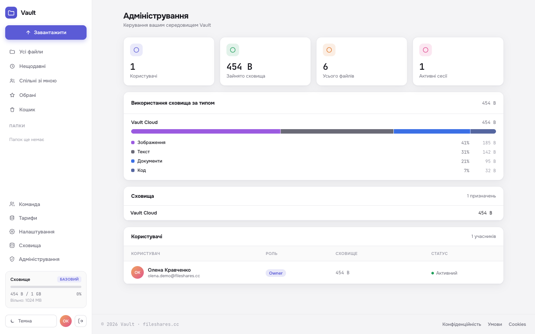Screen dimensions: 535x334
Task: Click the blue Документи bar segment
Action: click(x=432, y=131)
